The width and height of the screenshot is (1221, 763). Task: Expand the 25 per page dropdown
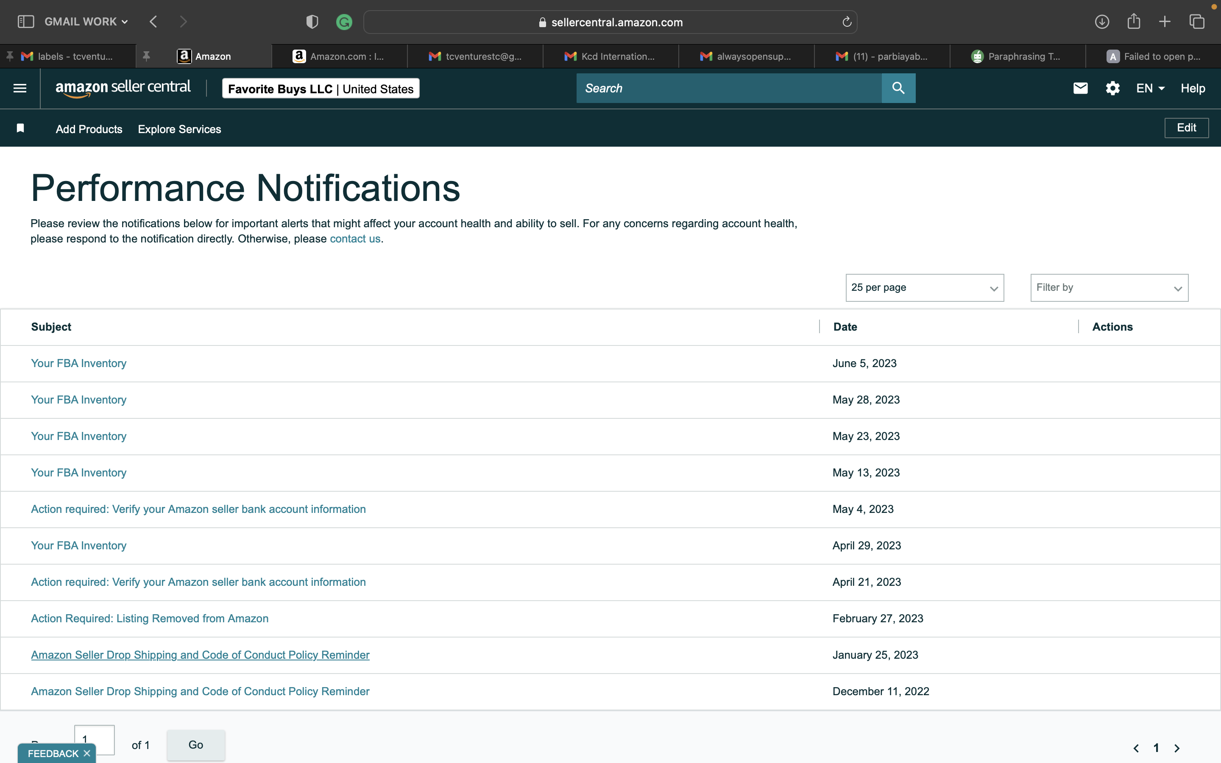(x=924, y=288)
